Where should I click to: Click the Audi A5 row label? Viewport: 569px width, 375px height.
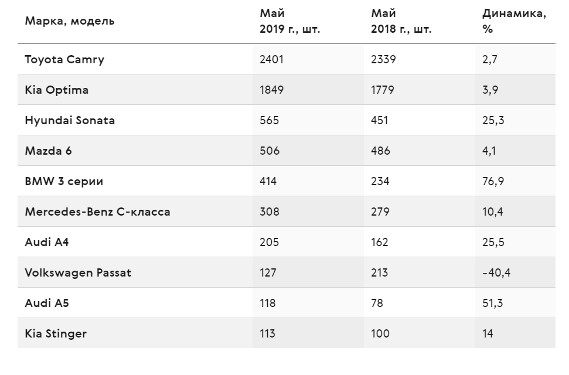[x=46, y=303]
